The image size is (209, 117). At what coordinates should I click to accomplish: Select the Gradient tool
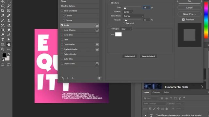click(x=3, y=30)
